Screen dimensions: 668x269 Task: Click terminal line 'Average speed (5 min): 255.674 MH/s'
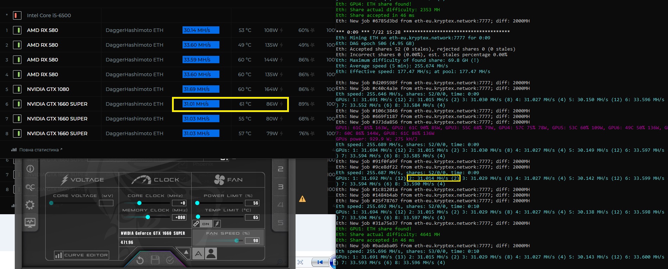(392, 66)
